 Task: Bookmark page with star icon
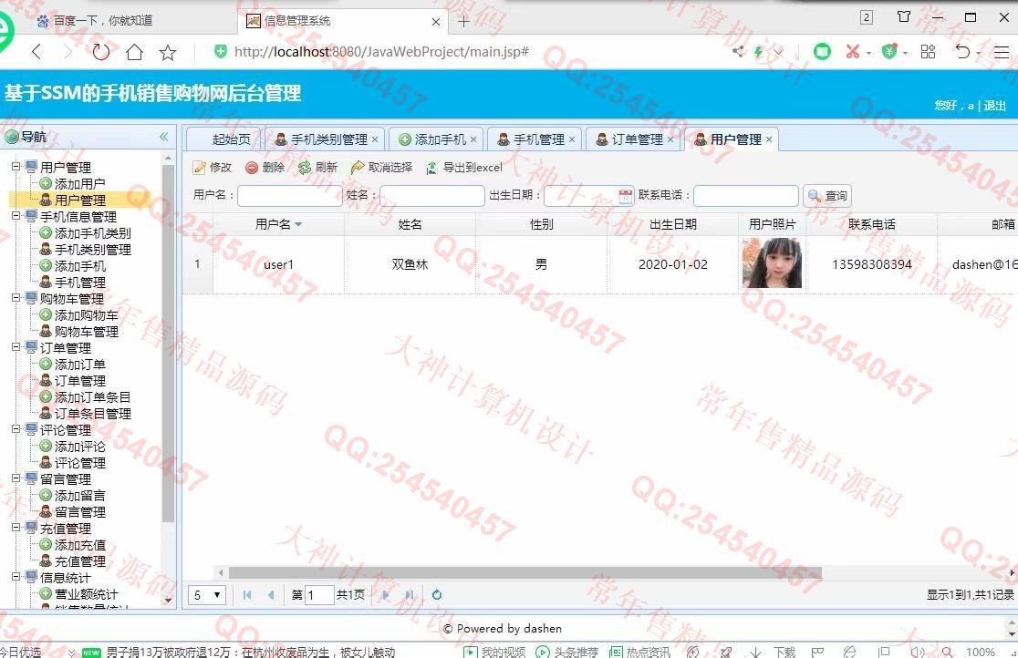pyautogui.click(x=168, y=53)
